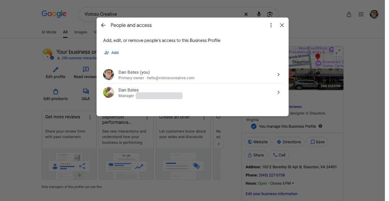Open the See outside street view photo

point(316,79)
